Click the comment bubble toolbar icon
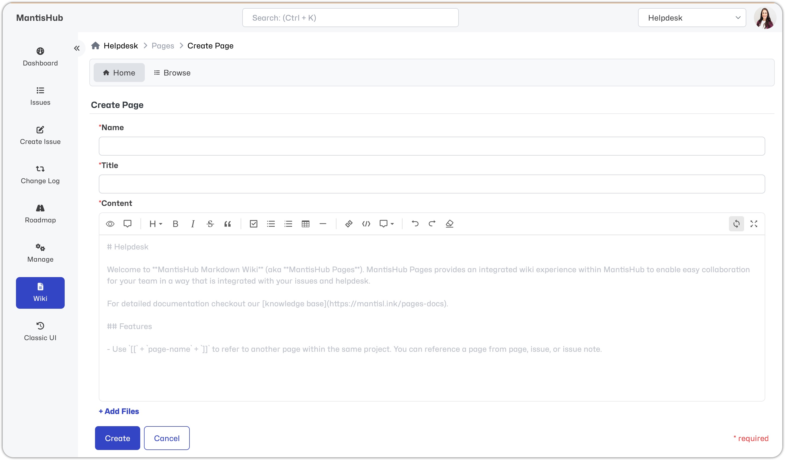The width and height of the screenshot is (785, 460). point(127,224)
